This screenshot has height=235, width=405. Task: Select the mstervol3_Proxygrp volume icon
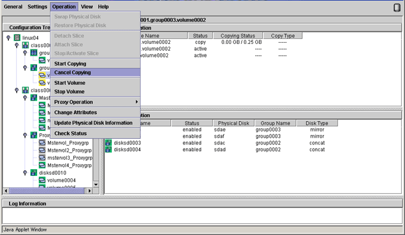42,158
